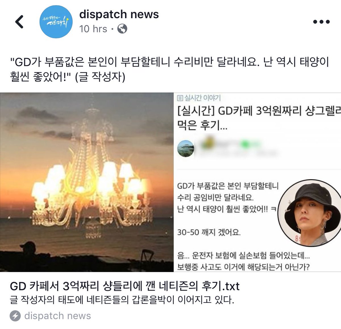Tap the back arrow icon

coord(19,22)
